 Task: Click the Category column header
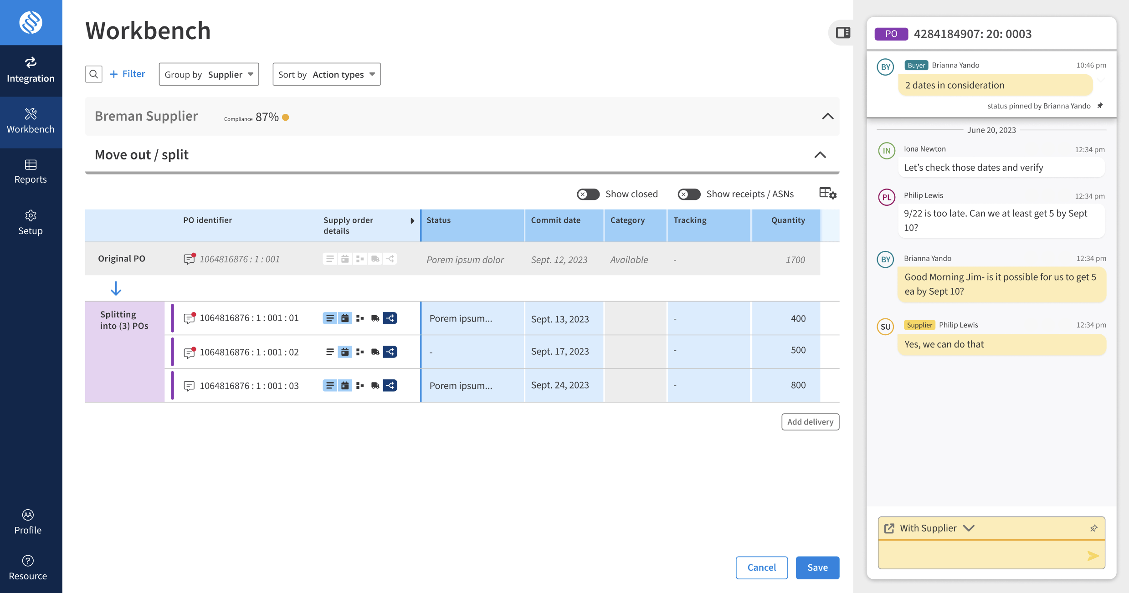(x=636, y=225)
